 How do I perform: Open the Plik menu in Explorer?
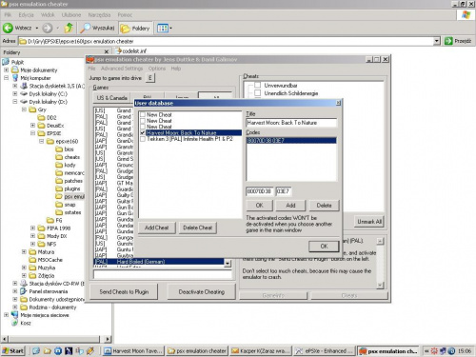8,15
